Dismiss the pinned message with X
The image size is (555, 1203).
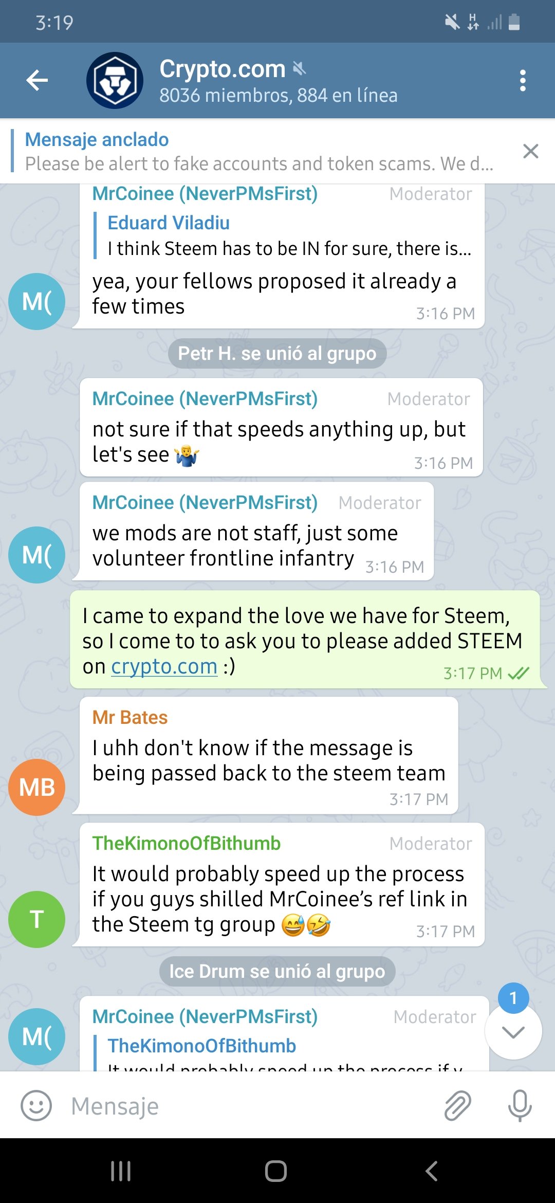pyautogui.click(x=530, y=151)
